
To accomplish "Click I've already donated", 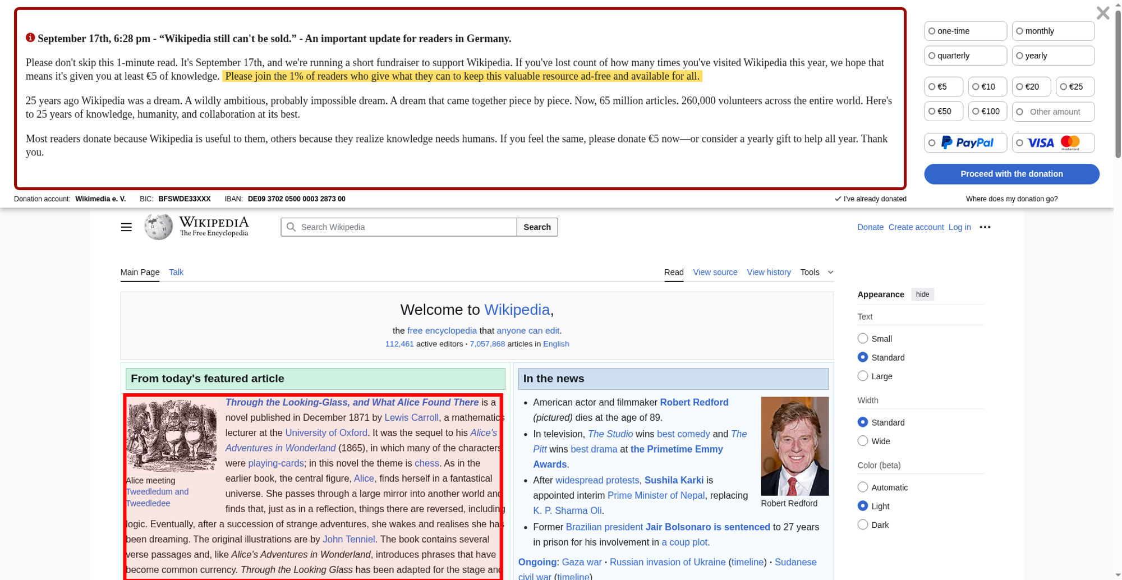I will (x=870, y=199).
